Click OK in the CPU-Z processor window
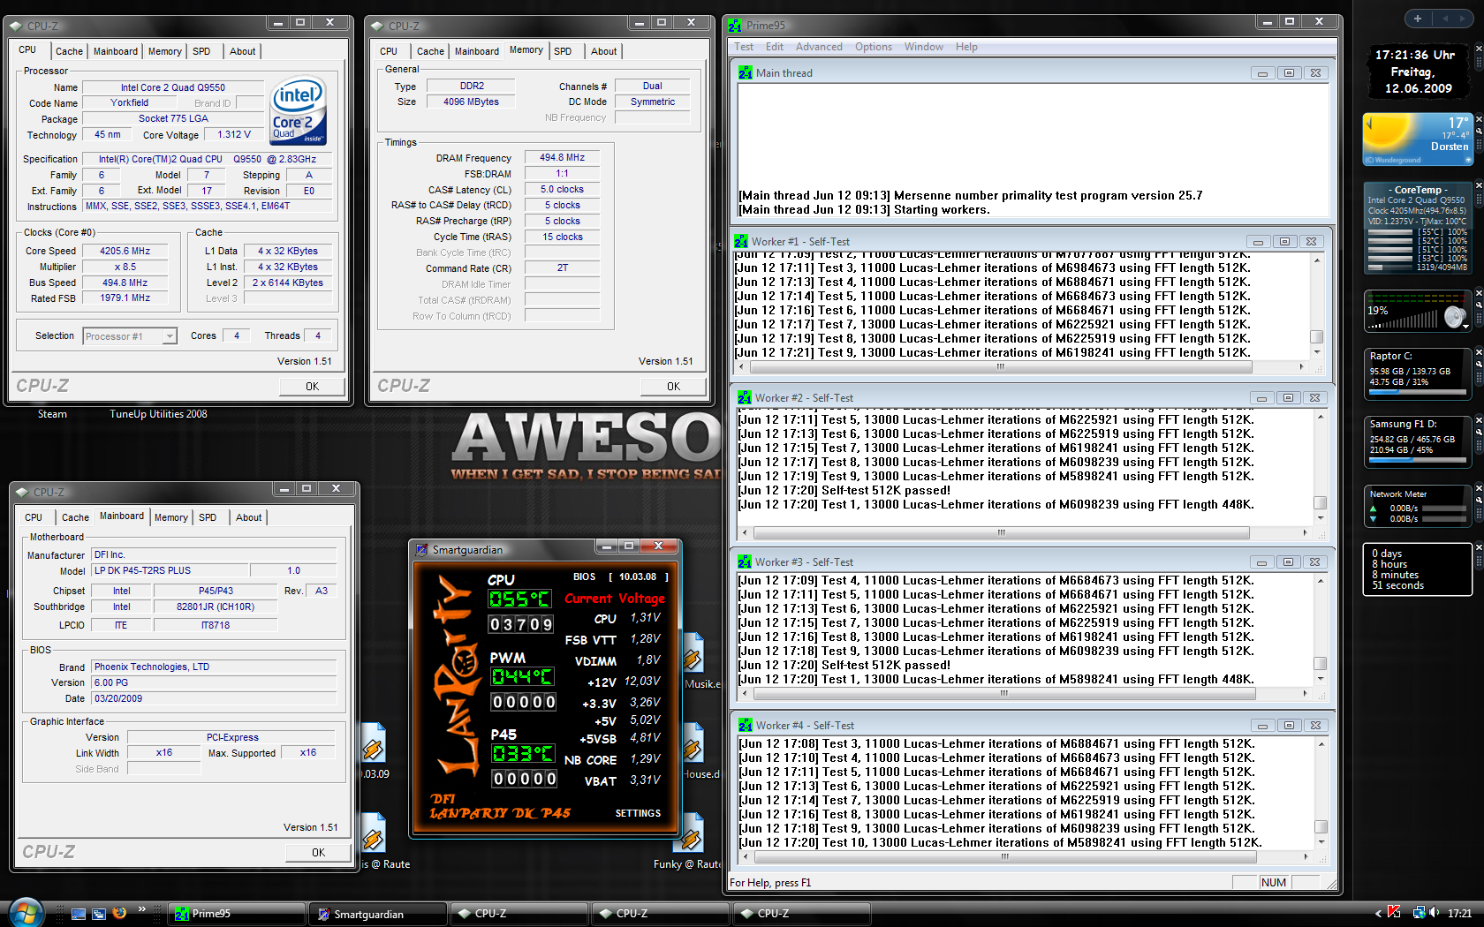The image size is (1484, 927). coord(313,386)
